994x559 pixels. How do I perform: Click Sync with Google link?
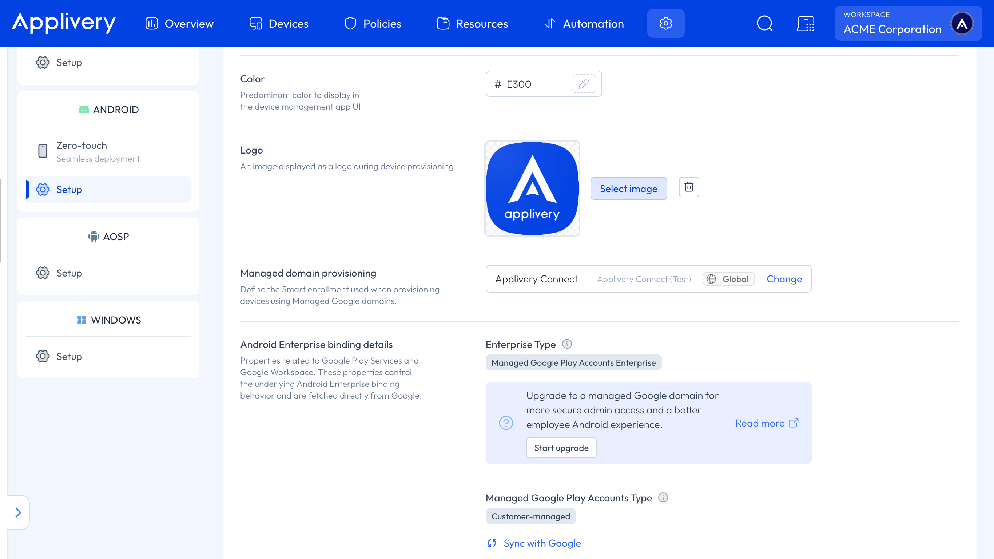534,543
